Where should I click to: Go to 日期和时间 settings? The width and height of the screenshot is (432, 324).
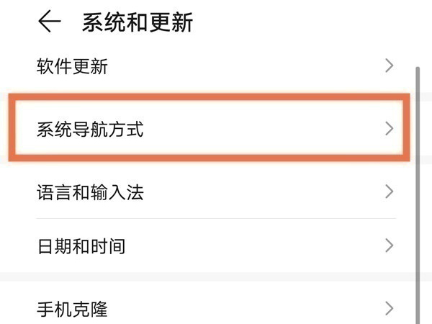(x=81, y=246)
